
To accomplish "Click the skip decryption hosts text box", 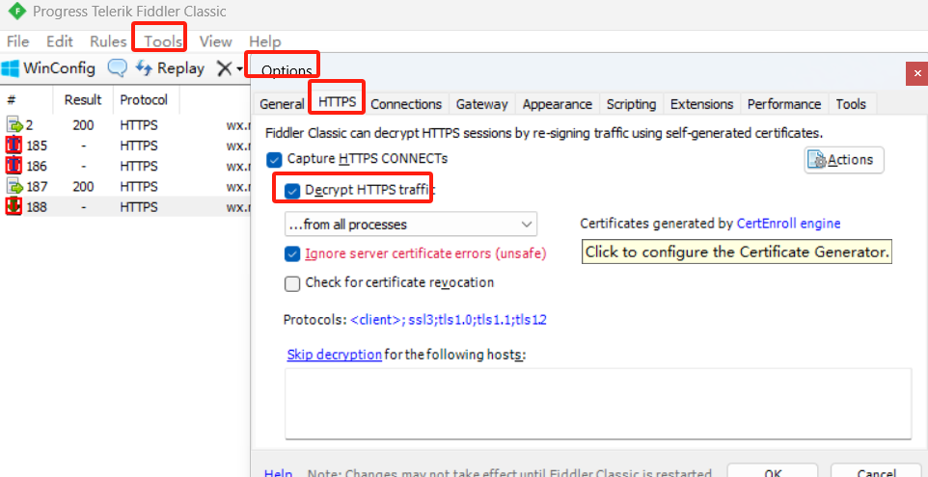I will (598, 404).
